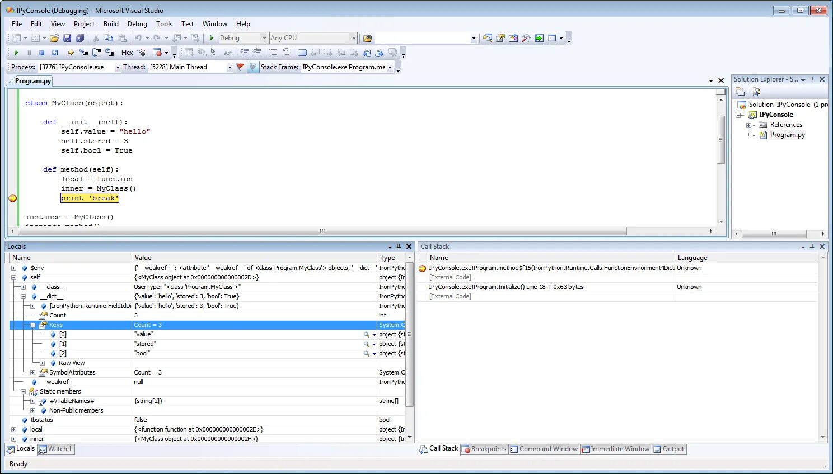Switch to the Breakpoints tab
Screen dimensions: 833x474
484,449
